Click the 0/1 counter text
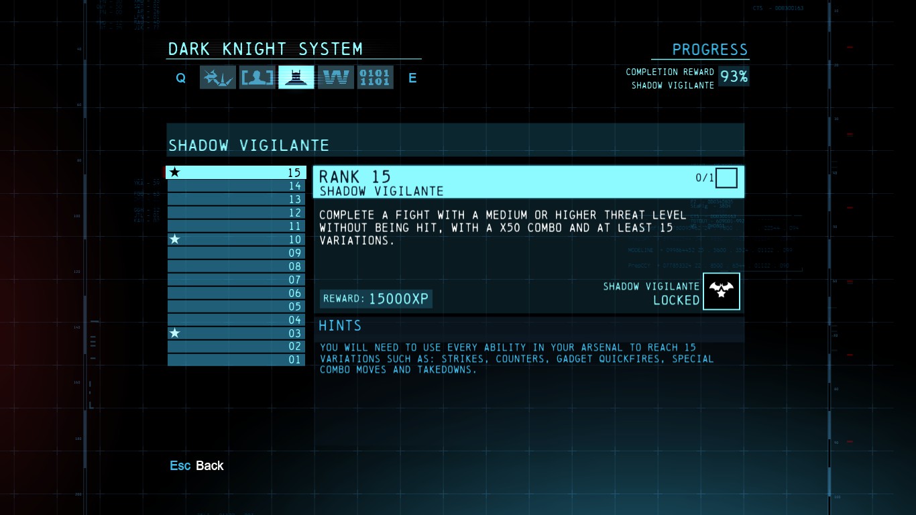This screenshot has width=916, height=515. (705, 178)
